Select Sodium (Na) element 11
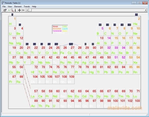Image resolution: width=149 pixels, height=117 pixels. 12,41
